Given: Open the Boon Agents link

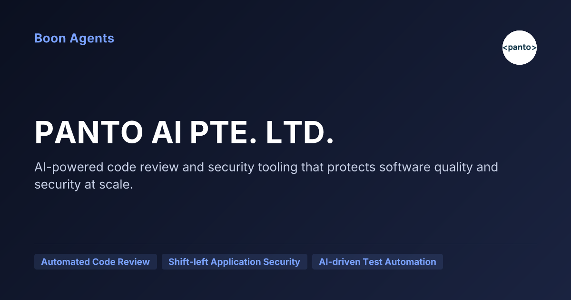Looking at the screenshot, I should pyautogui.click(x=74, y=38).
